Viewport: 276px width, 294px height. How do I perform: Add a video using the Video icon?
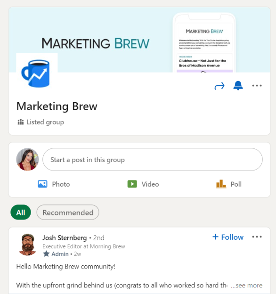[132, 184]
